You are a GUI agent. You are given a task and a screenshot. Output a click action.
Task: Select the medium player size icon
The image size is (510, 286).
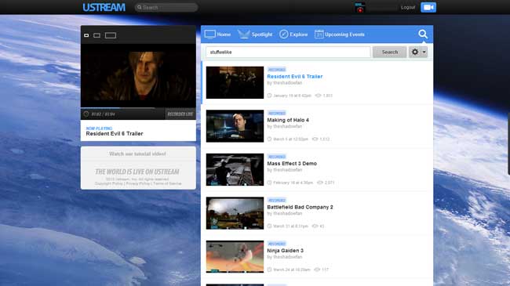pos(97,35)
